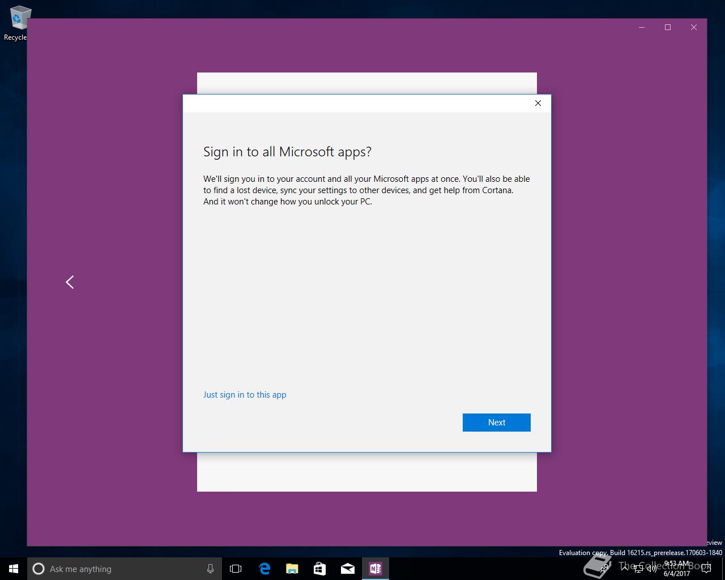Open Task View

(x=236, y=569)
